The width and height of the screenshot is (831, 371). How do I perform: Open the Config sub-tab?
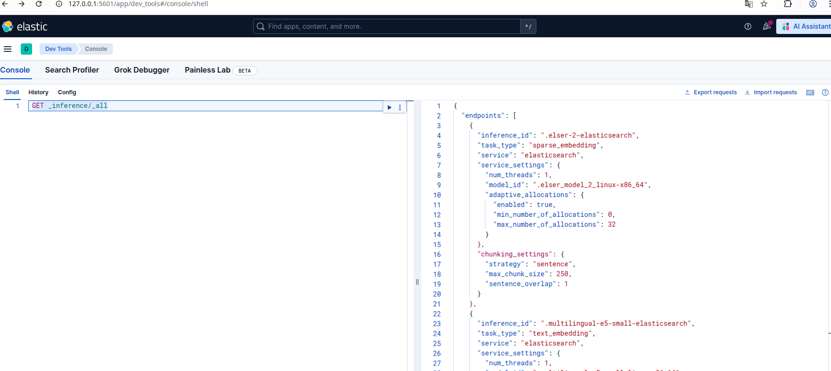click(x=67, y=92)
